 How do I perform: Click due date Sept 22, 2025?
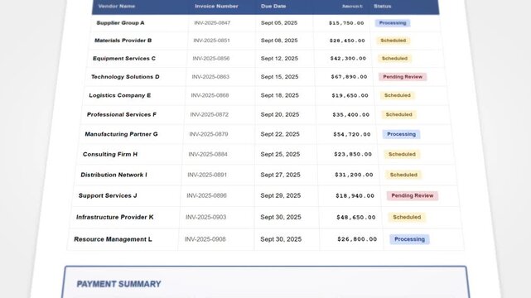[280, 134]
